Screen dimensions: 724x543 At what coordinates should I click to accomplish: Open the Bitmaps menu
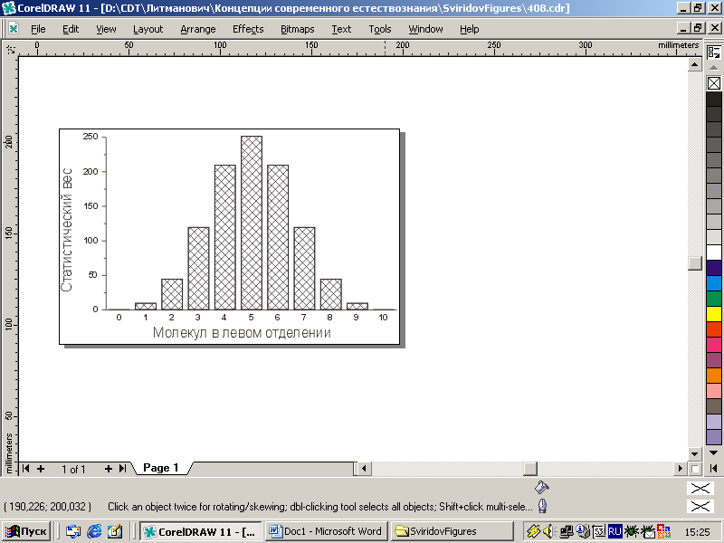point(297,29)
